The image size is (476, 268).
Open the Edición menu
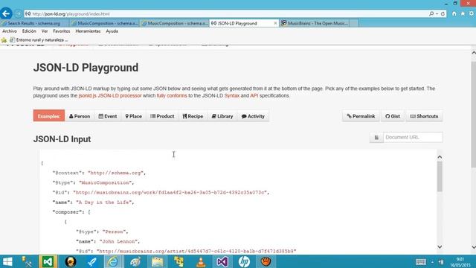(x=29, y=31)
